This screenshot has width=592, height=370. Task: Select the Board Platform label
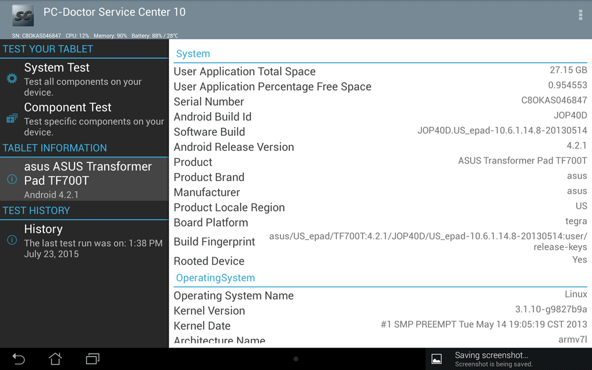[x=210, y=223]
